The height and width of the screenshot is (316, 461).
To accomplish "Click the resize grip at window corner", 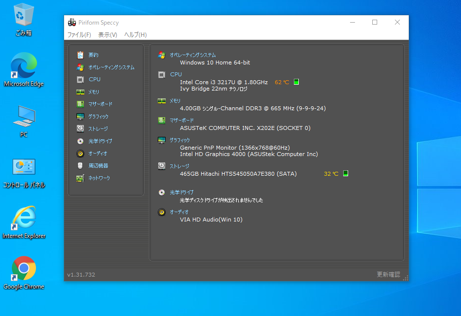I will (x=406, y=278).
